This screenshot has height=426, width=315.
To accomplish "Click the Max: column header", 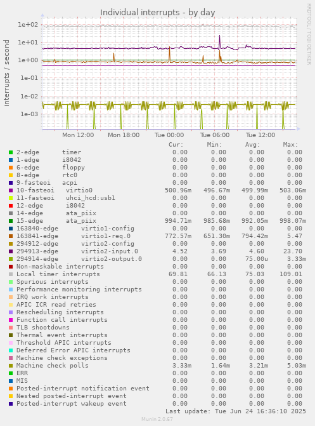I will (290, 145).
